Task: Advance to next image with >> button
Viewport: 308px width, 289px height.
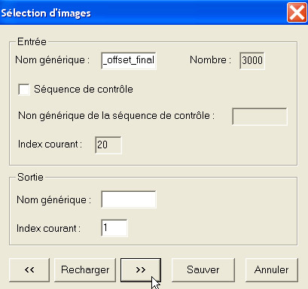Action: [141, 270]
